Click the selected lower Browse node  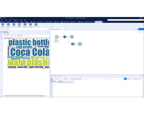[80, 44]
